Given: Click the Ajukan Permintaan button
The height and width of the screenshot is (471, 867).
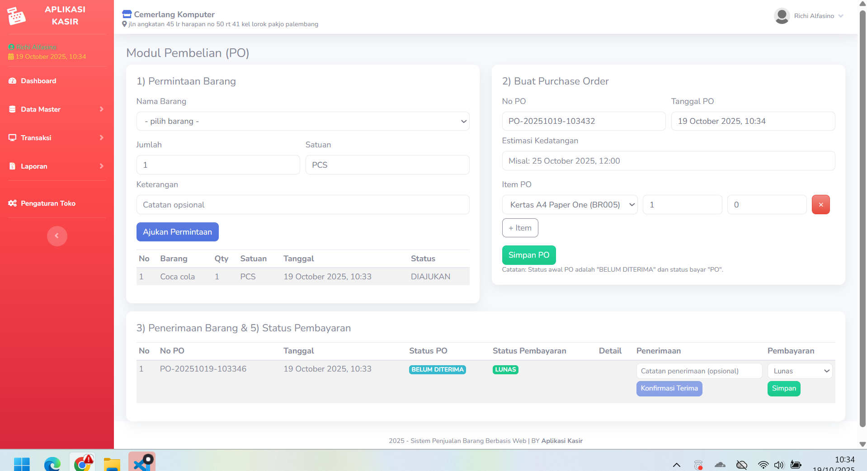Looking at the screenshot, I should click(x=177, y=232).
